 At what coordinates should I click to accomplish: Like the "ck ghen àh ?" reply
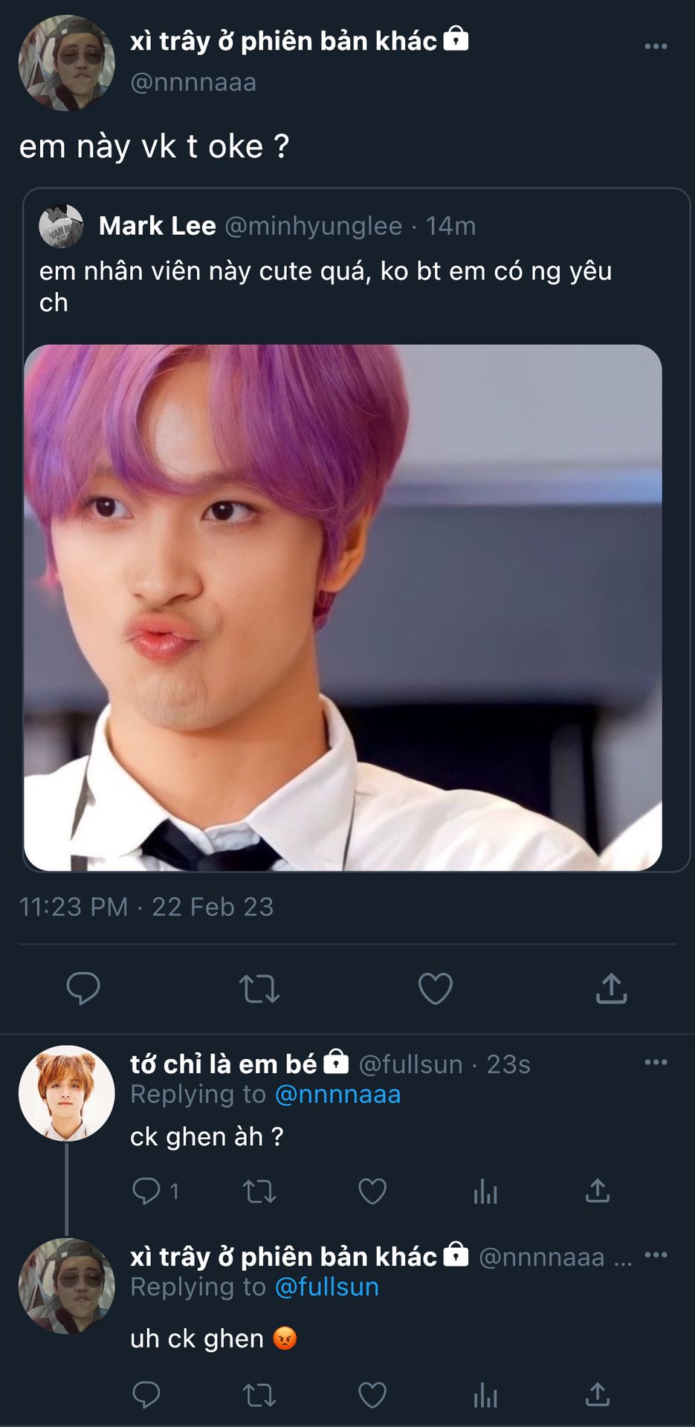click(372, 1191)
